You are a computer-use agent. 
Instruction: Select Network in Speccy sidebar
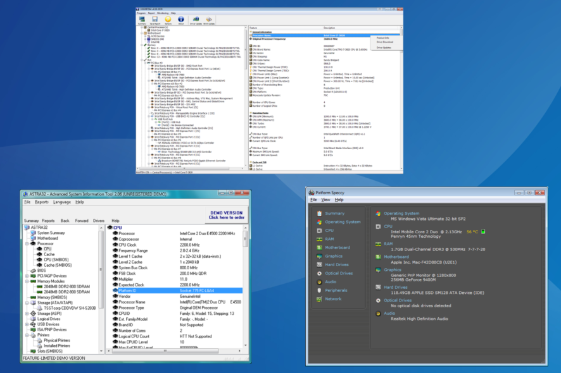point(333,300)
